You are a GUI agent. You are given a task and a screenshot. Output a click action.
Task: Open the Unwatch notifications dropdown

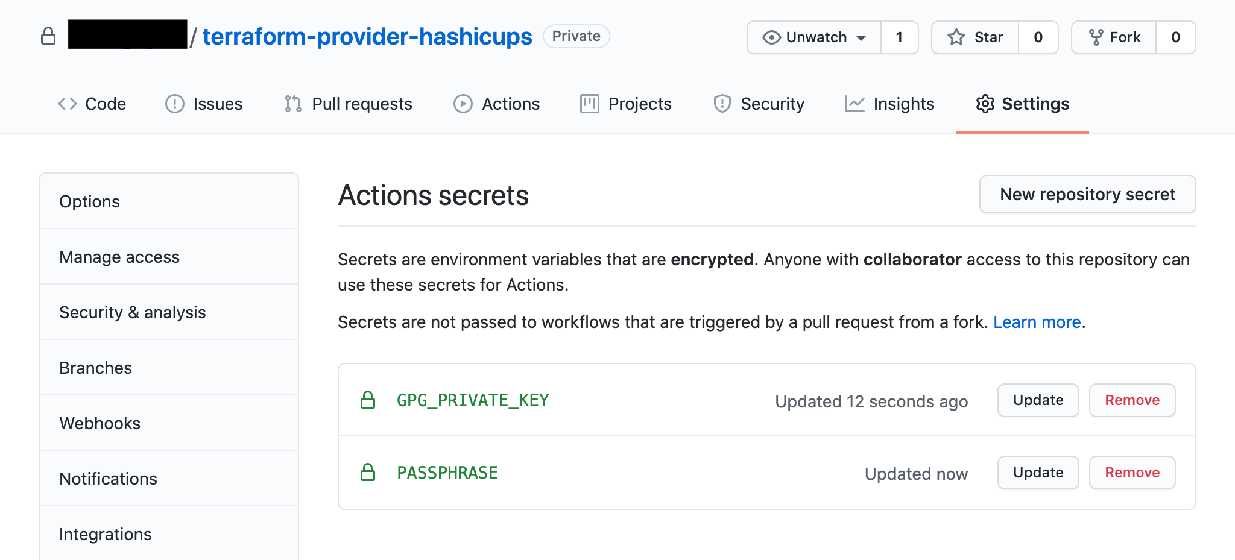(814, 37)
